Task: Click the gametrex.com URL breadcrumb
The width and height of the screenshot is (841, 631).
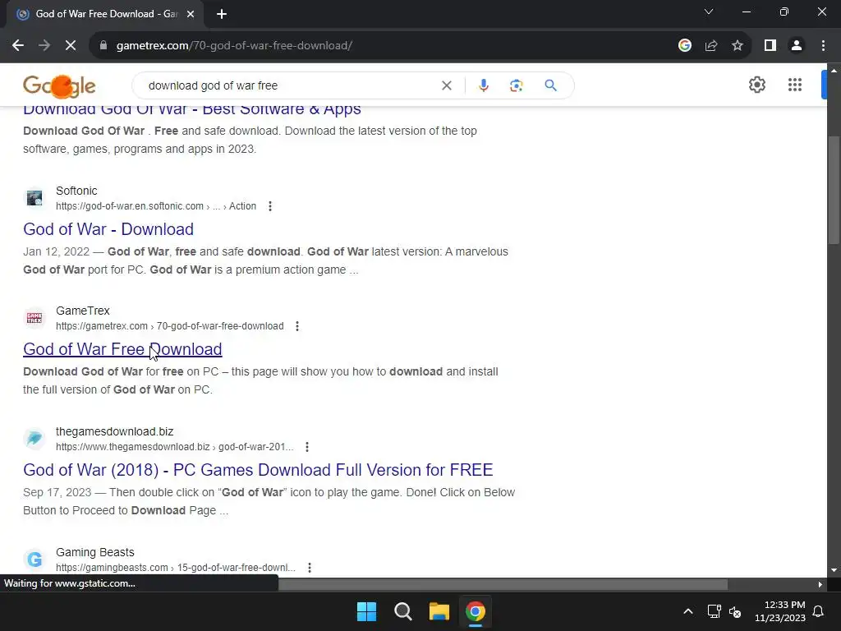Action: point(169,326)
